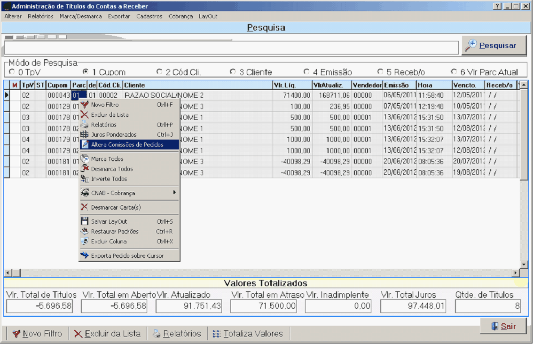Click the Desmarca Todos icon
Screen dimensions: 533x344
coord(85,169)
